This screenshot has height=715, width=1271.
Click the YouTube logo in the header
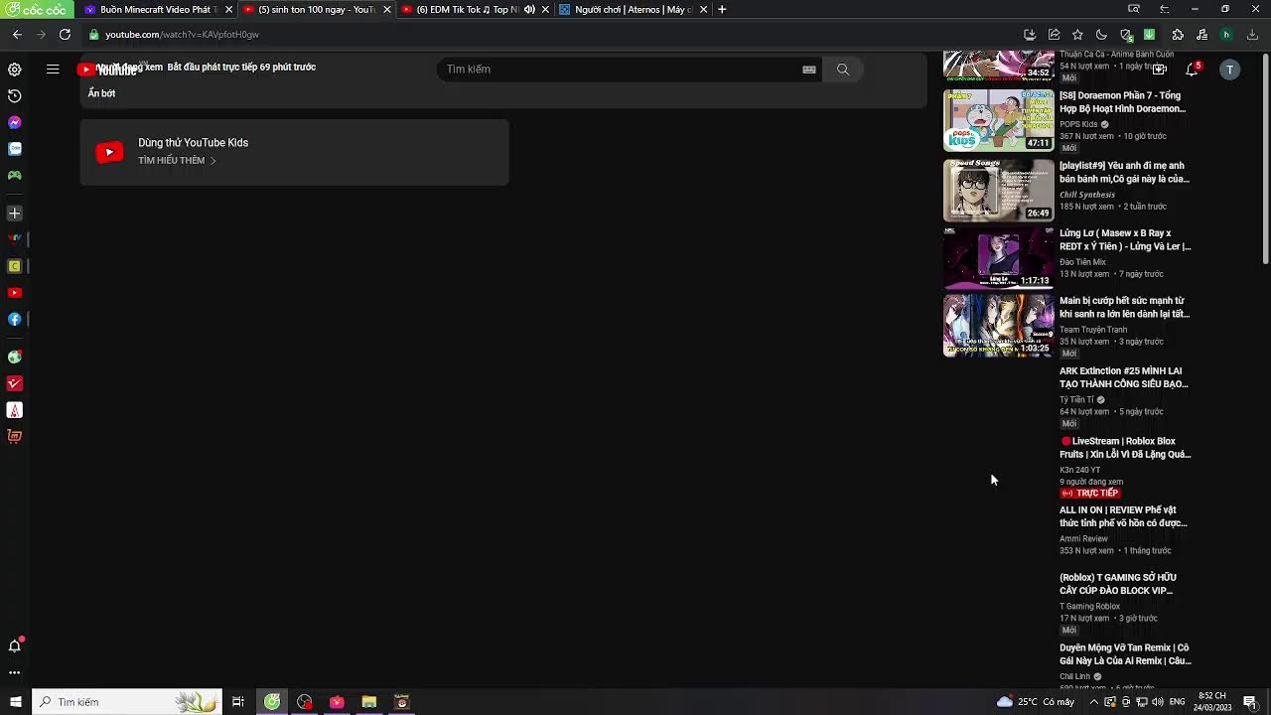point(107,70)
